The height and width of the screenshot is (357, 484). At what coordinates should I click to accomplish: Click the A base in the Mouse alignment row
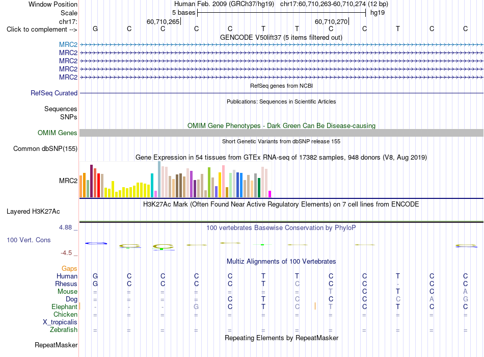[466, 291]
